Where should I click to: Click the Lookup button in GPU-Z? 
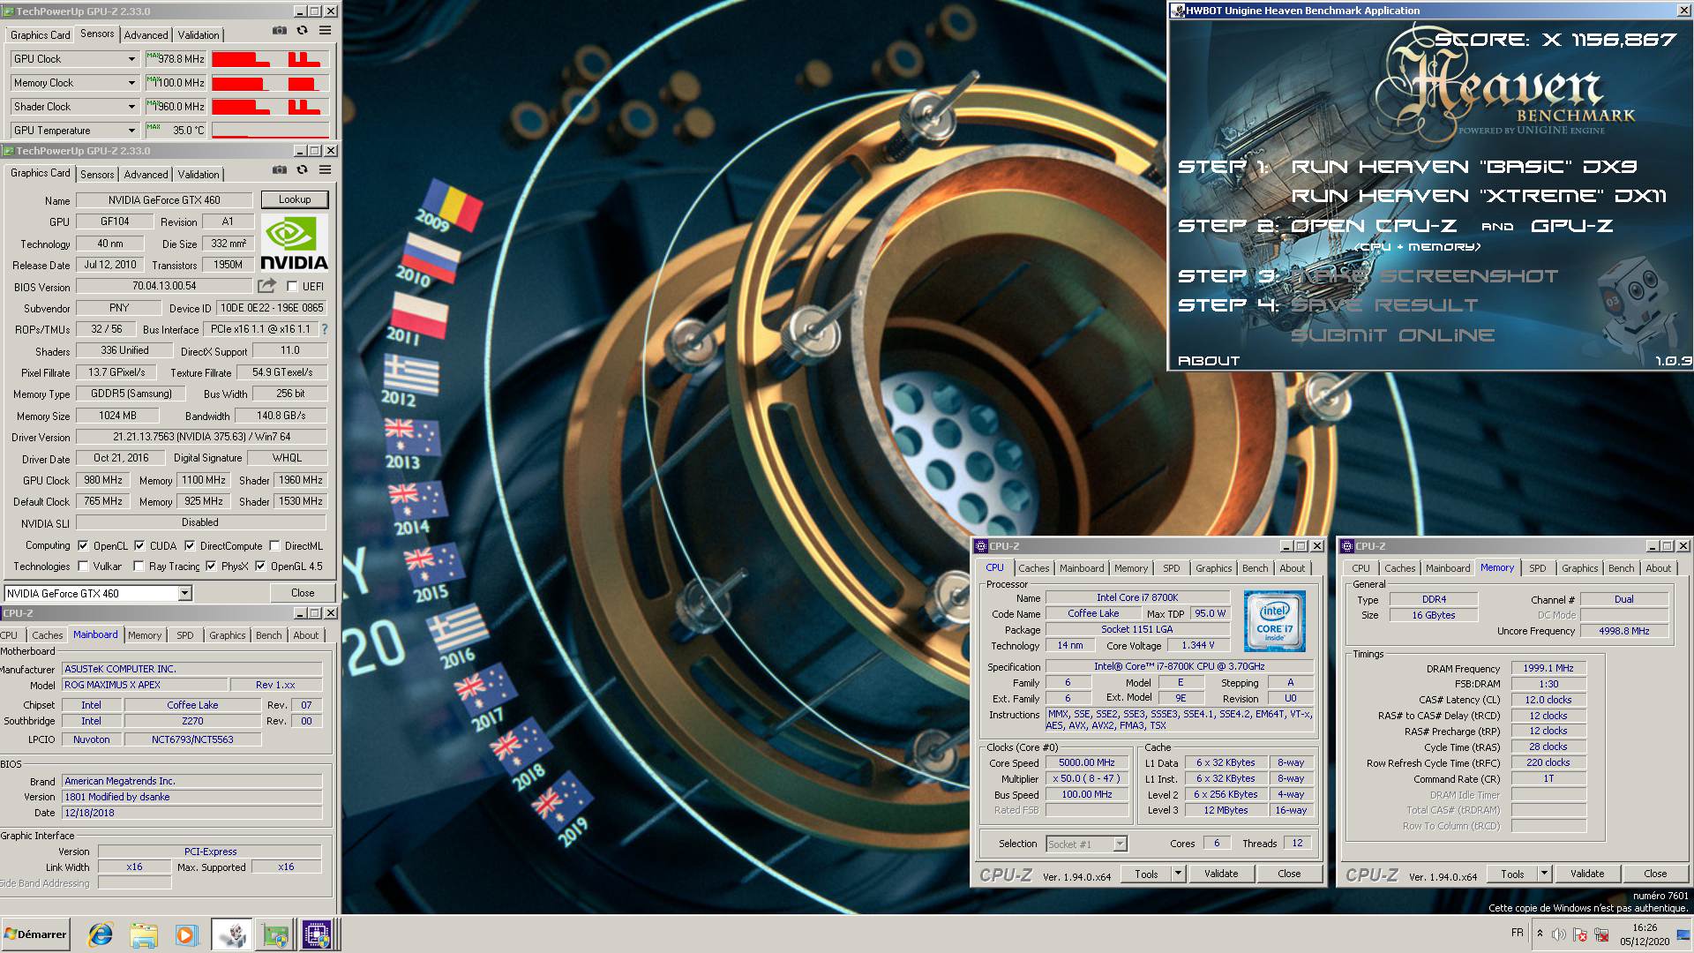point(295,199)
